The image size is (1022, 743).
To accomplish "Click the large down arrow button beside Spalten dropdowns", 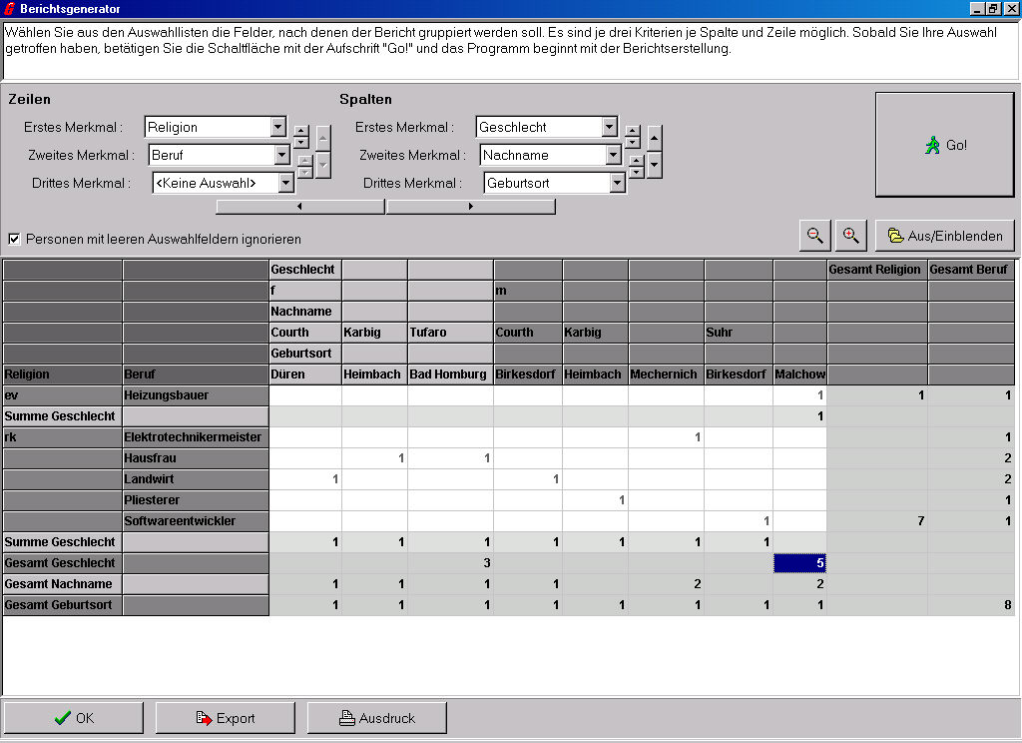I will pos(655,165).
